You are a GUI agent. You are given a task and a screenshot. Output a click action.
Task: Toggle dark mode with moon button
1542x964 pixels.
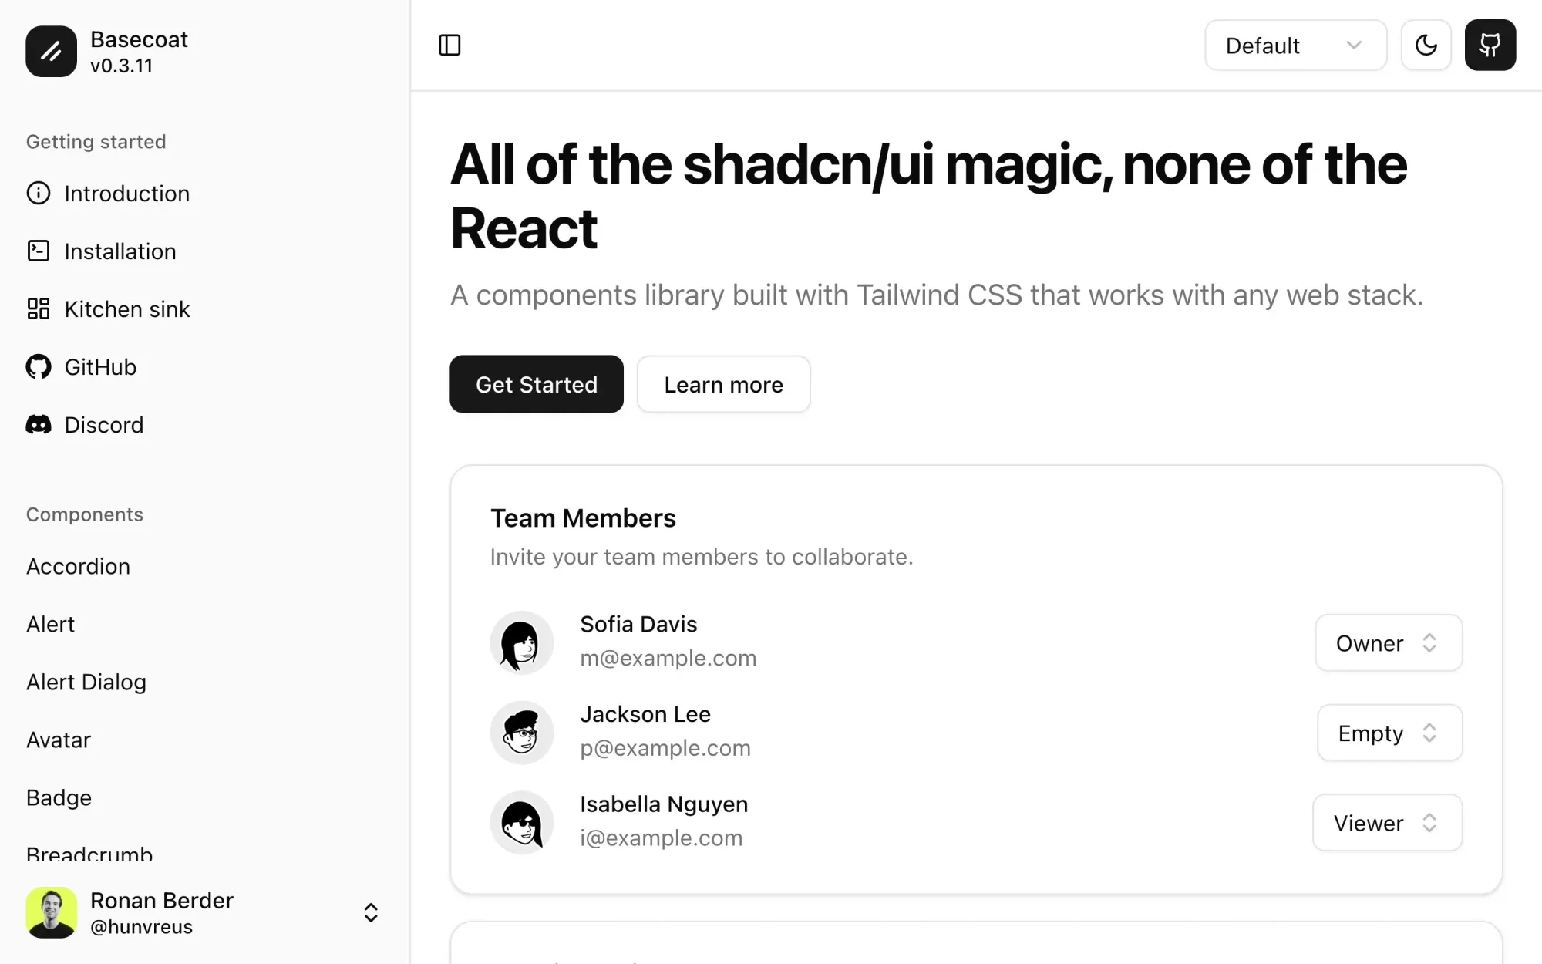[x=1426, y=46]
